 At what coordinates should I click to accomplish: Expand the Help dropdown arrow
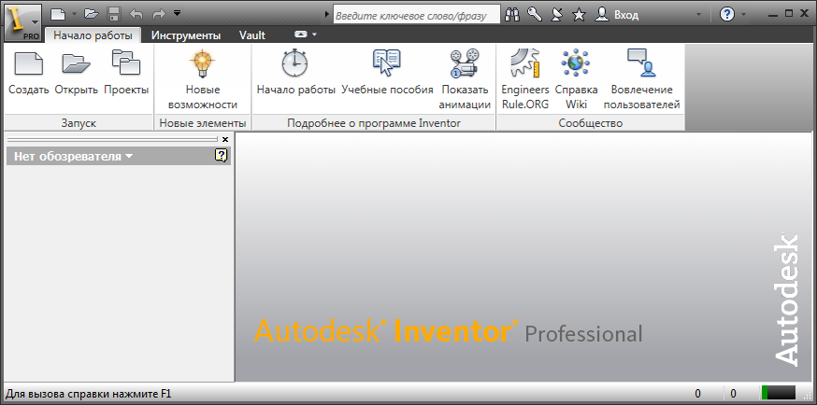[x=743, y=15]
